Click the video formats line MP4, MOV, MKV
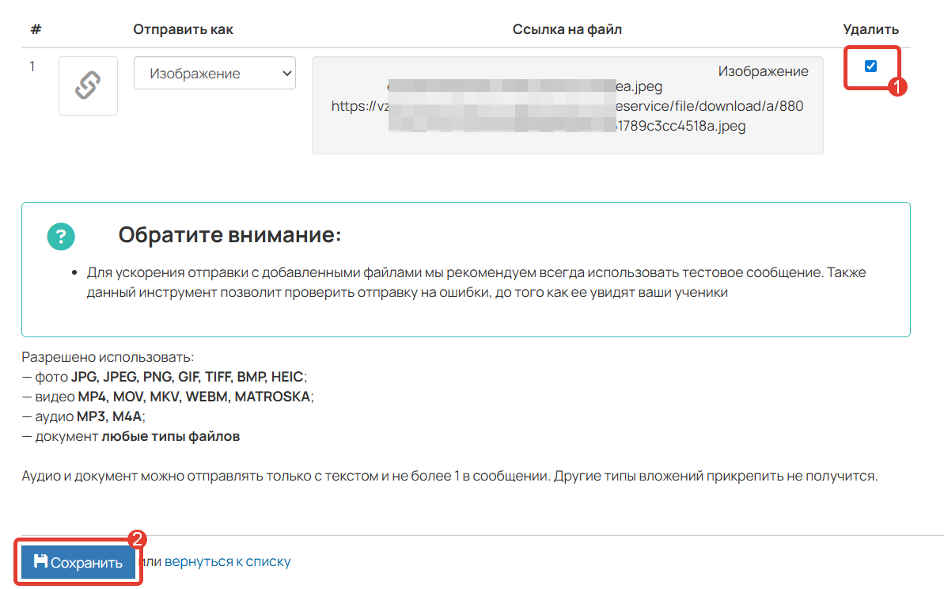The image size is (944, 589). pos(169,397)
